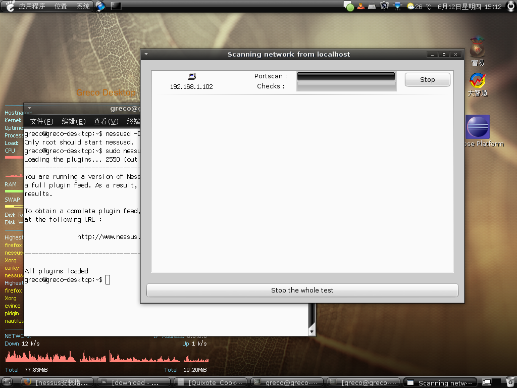Click the Firefox icon in the taskbar

point(28,382)
